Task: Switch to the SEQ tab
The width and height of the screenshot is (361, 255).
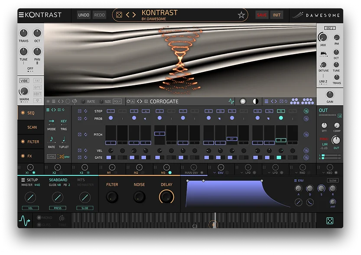Action: [x=31, y=113]
